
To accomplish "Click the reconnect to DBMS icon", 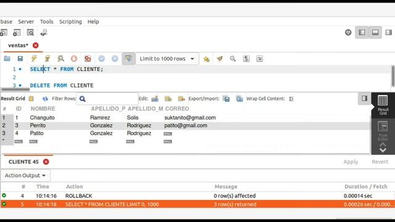I will point(44,33).
